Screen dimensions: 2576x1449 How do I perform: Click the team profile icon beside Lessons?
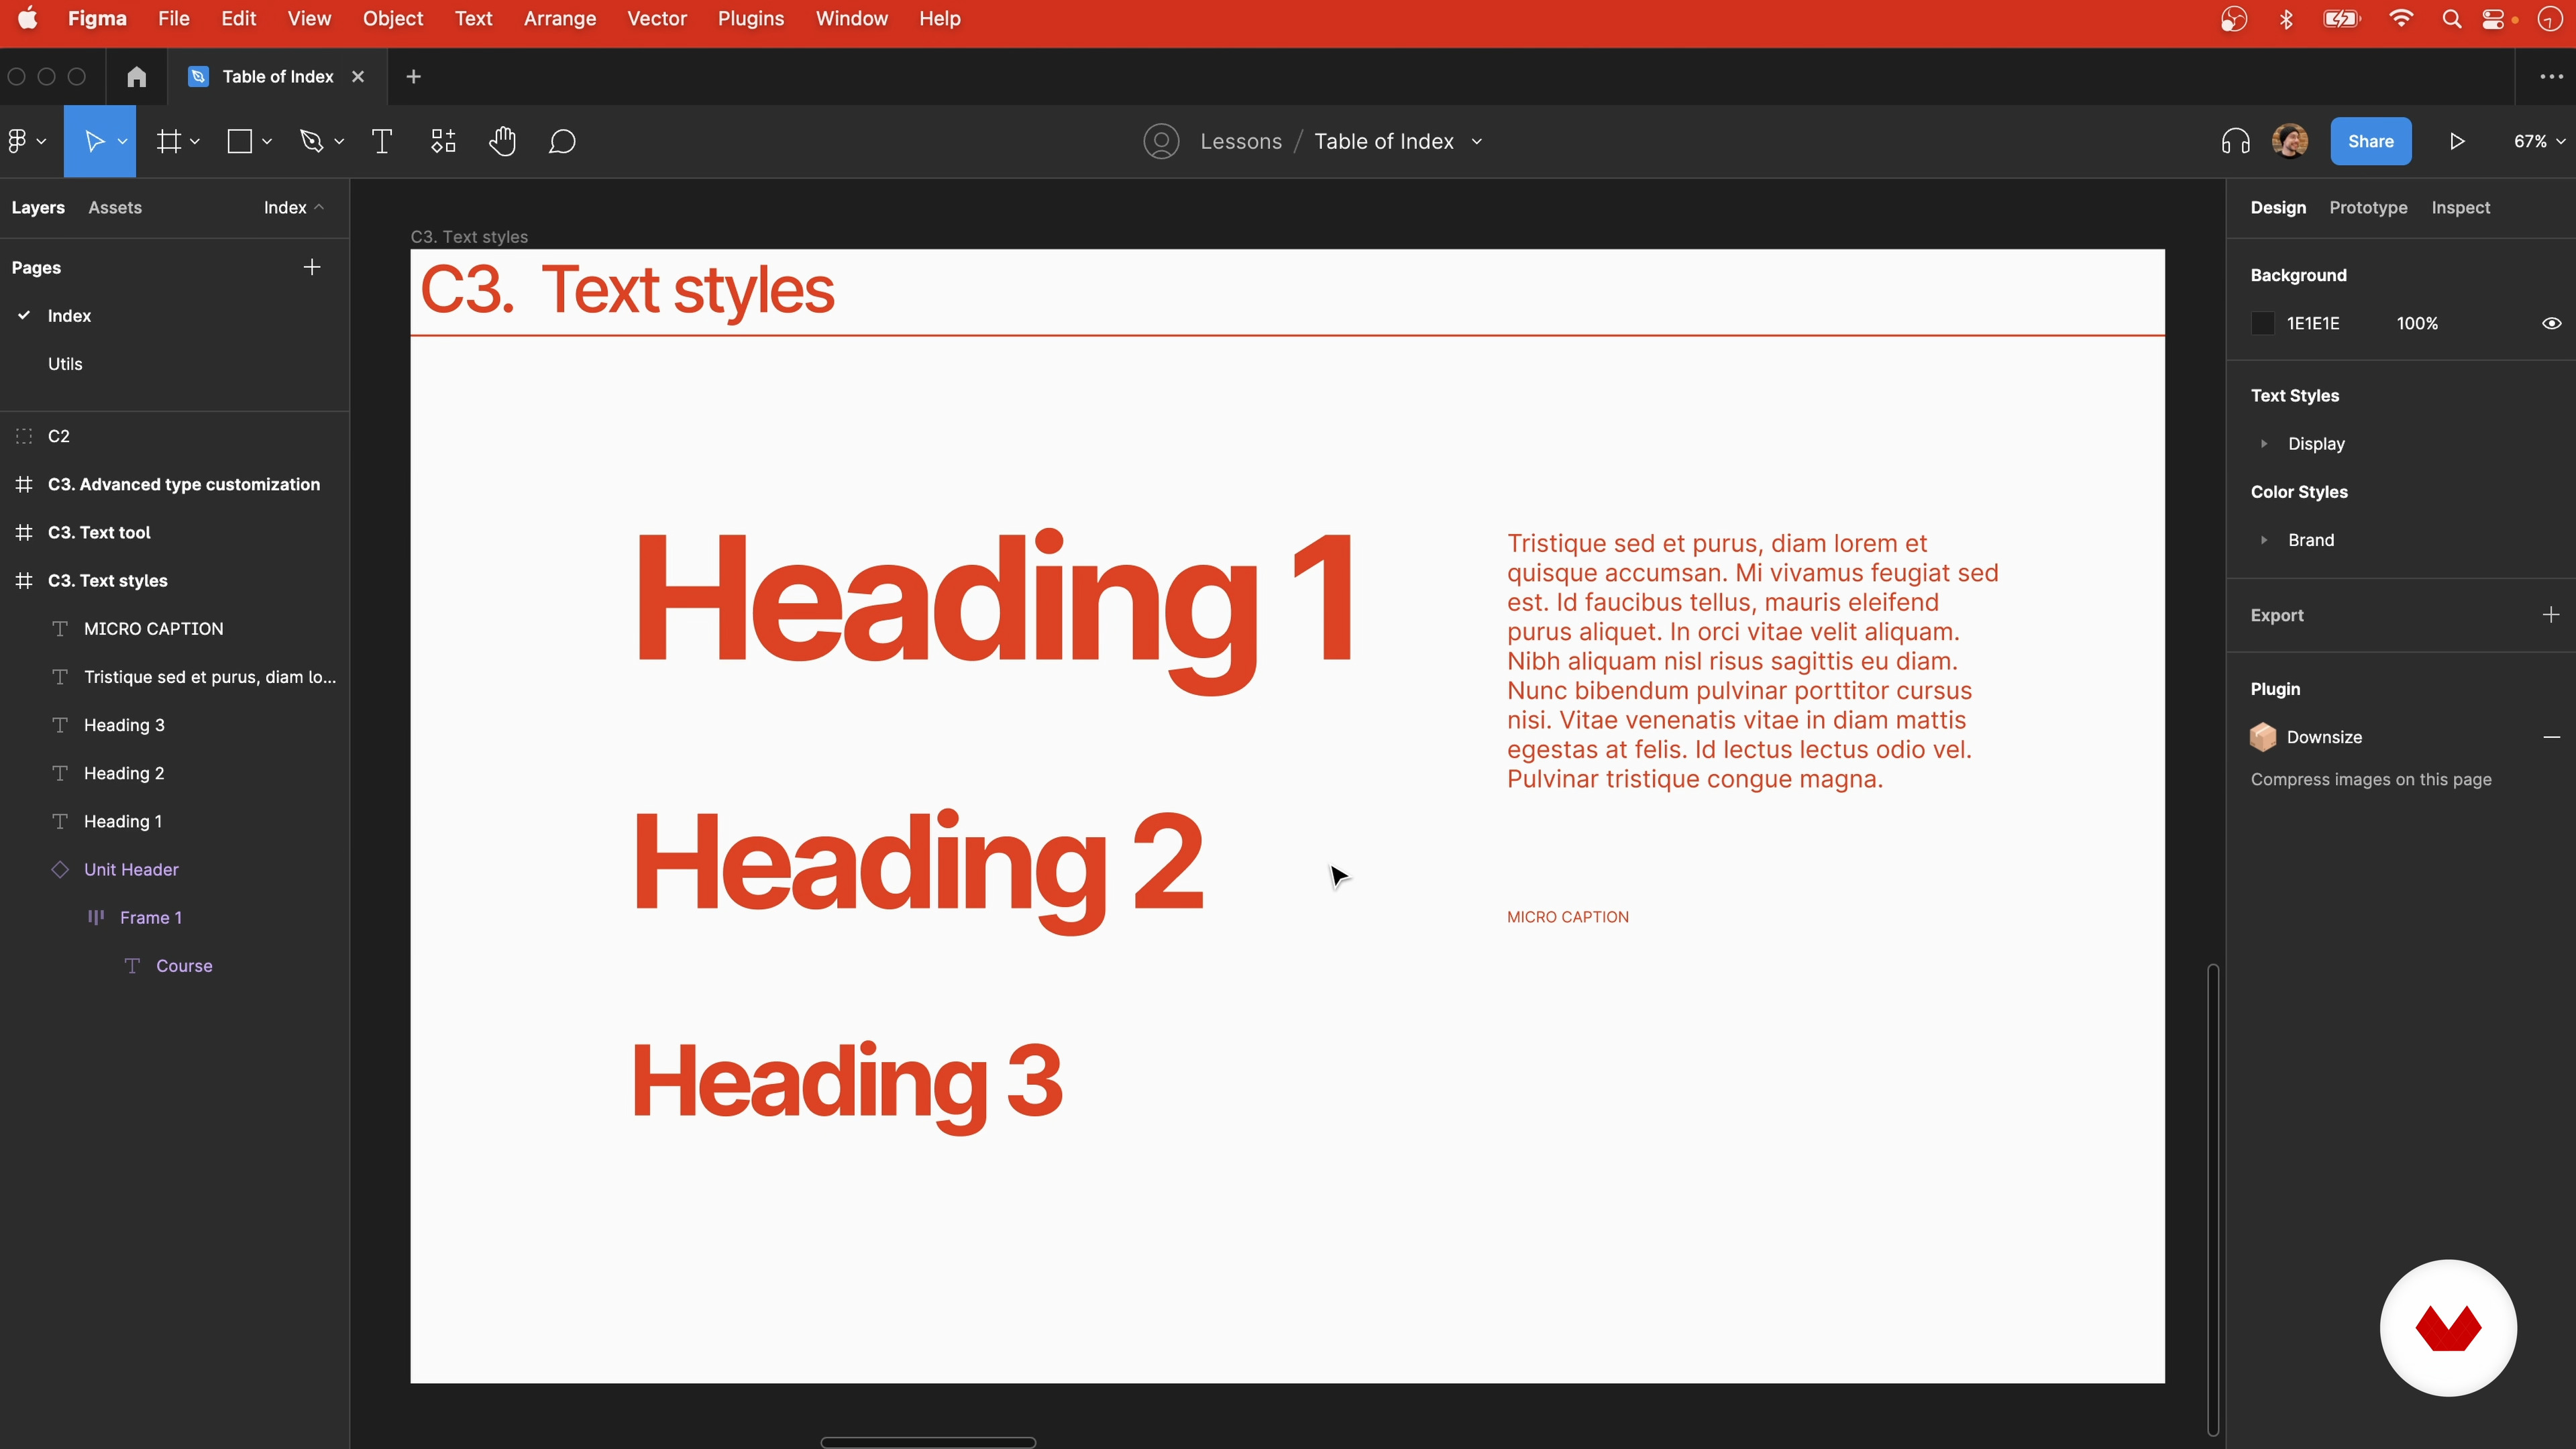pos(1161,141)
